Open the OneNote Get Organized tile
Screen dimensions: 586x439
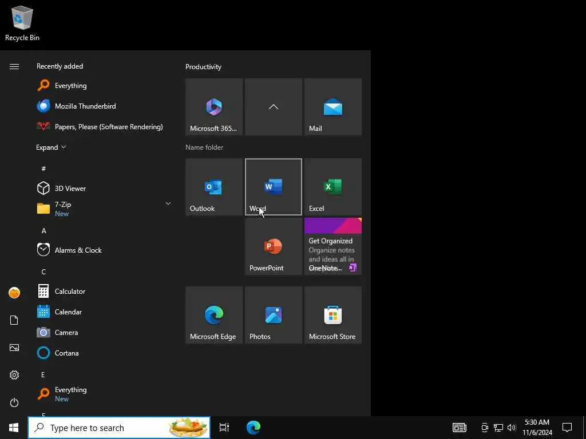(x=333, y=246)
